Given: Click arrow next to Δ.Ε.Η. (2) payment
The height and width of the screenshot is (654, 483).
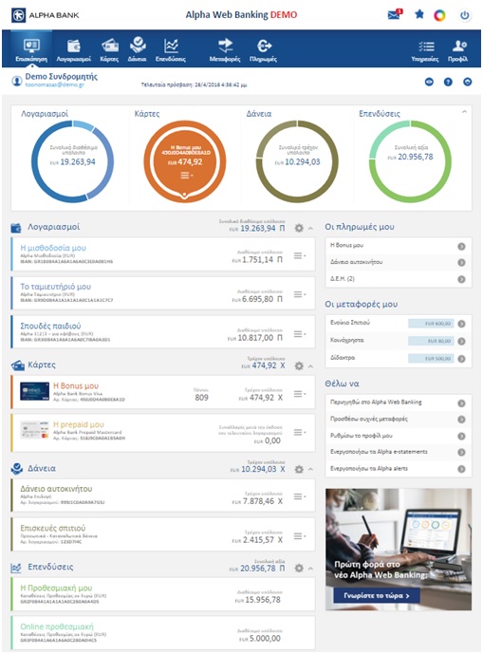Looking at the screenshot, I should tap(461, 279).
